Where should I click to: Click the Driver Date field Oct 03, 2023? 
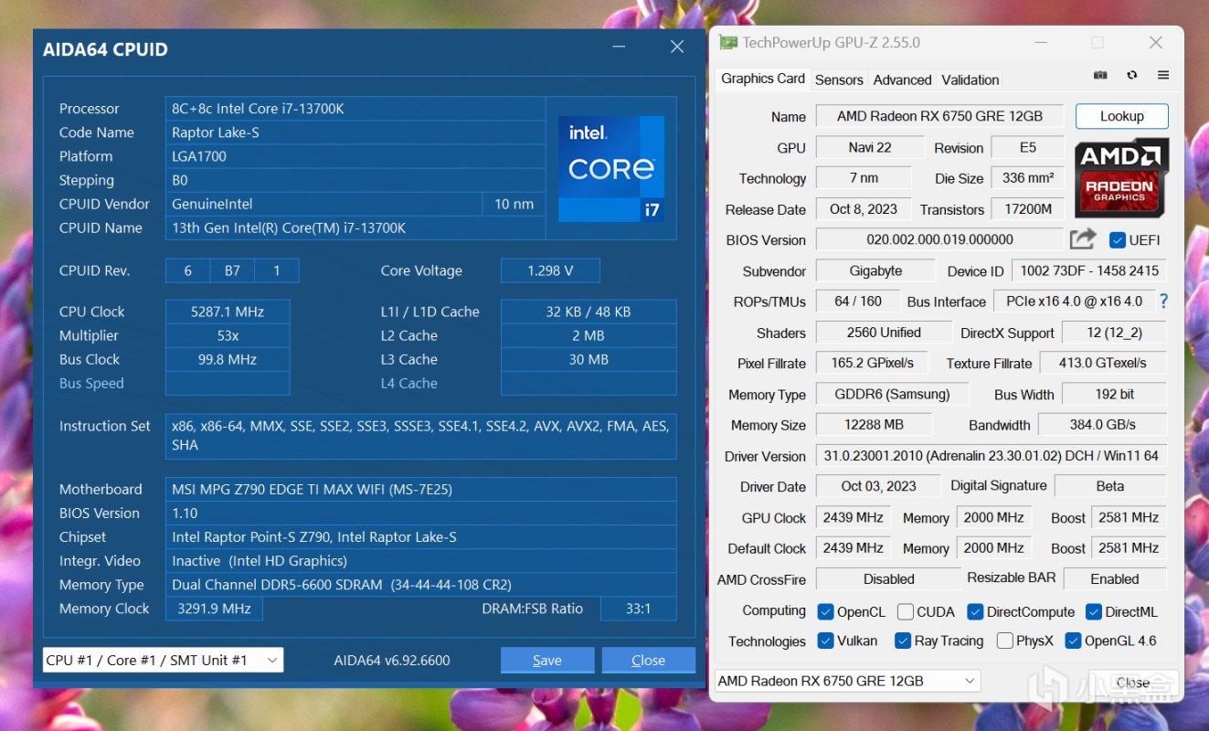pyautogui.click(x=878, y=486)
